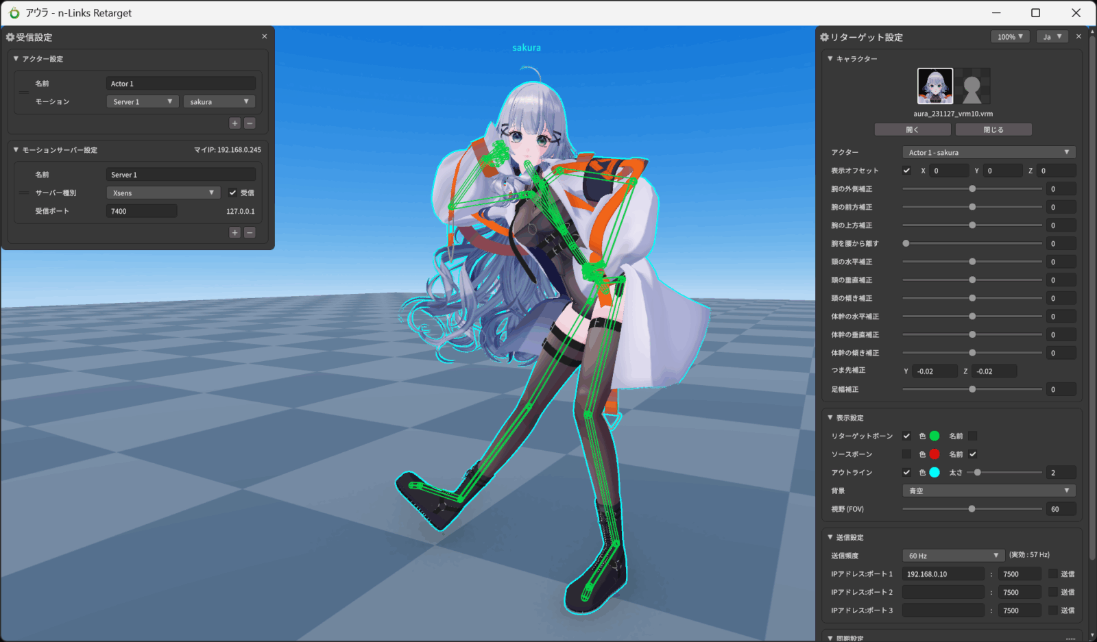1097x642 pixels.
Task: Toggle the 表示オフセット checkbox
Action: tap(906, 171)
